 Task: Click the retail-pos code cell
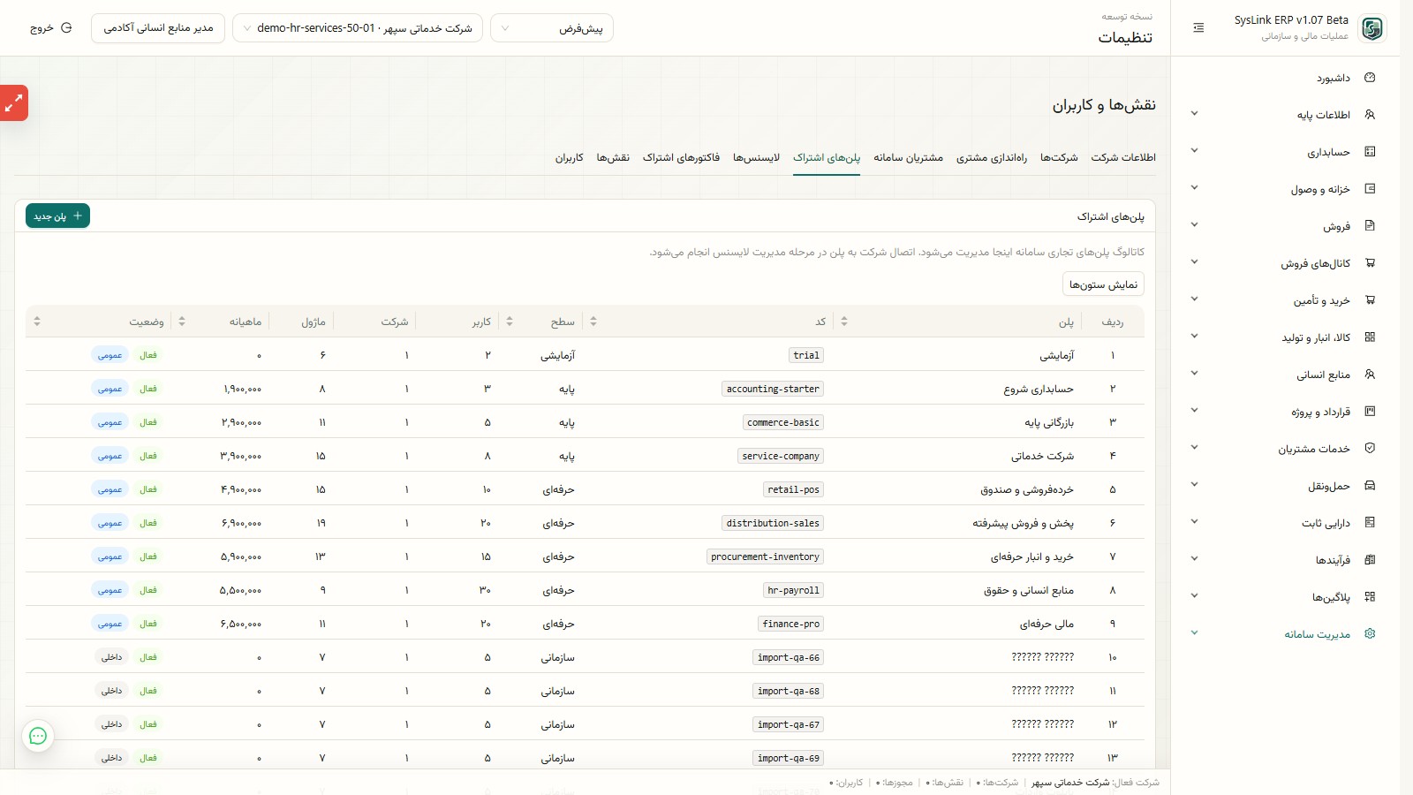(x=793, y=489)
